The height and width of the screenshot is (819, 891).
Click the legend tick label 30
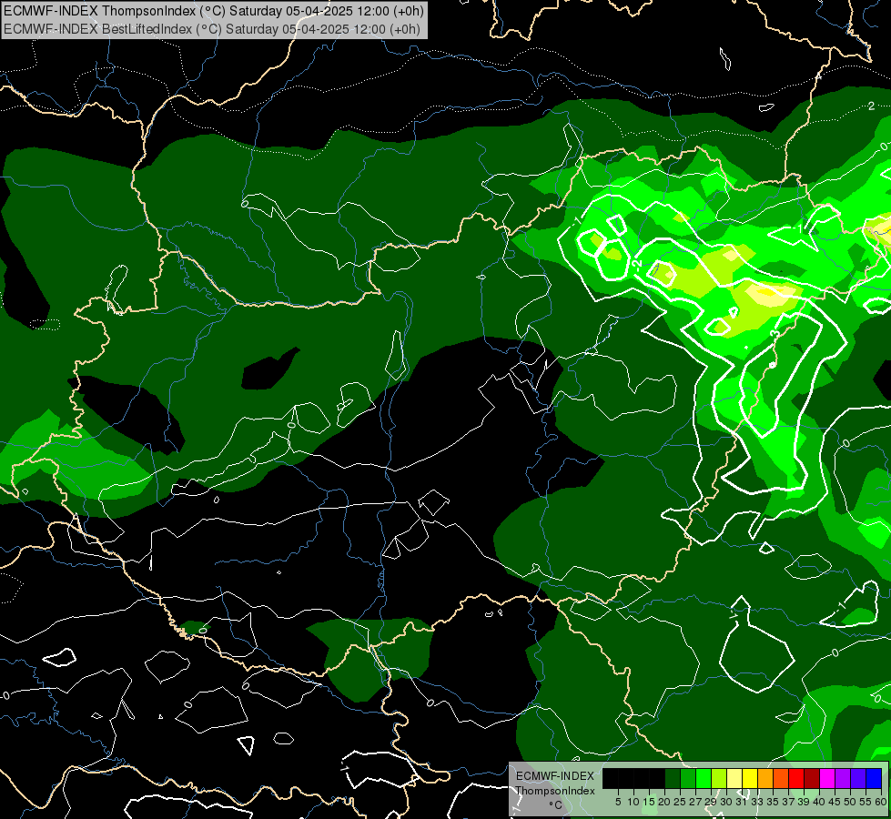(x=727, y=802)
